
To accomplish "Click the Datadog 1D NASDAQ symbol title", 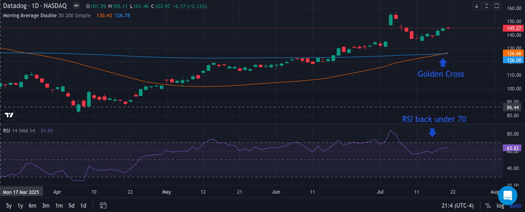I will (35, 7).
